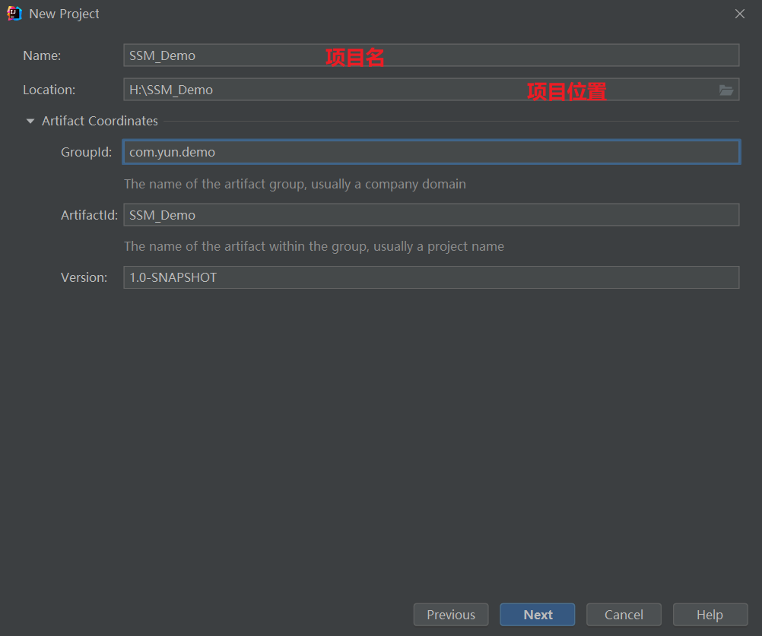Click the folder browse icon in Location field

pos(726,90)
